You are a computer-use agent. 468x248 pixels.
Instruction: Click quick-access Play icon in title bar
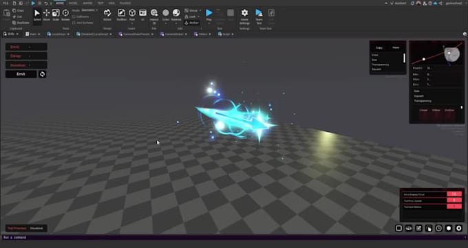(33, 3)
